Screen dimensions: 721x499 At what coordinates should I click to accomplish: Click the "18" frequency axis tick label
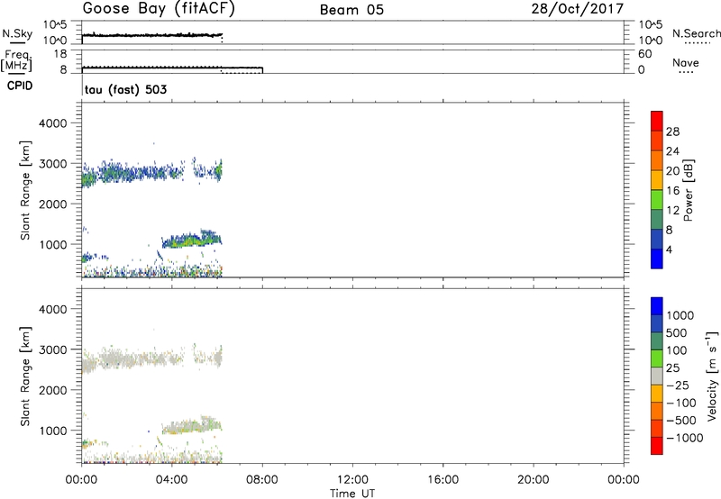pyautogui.click(x=60, y=54)
